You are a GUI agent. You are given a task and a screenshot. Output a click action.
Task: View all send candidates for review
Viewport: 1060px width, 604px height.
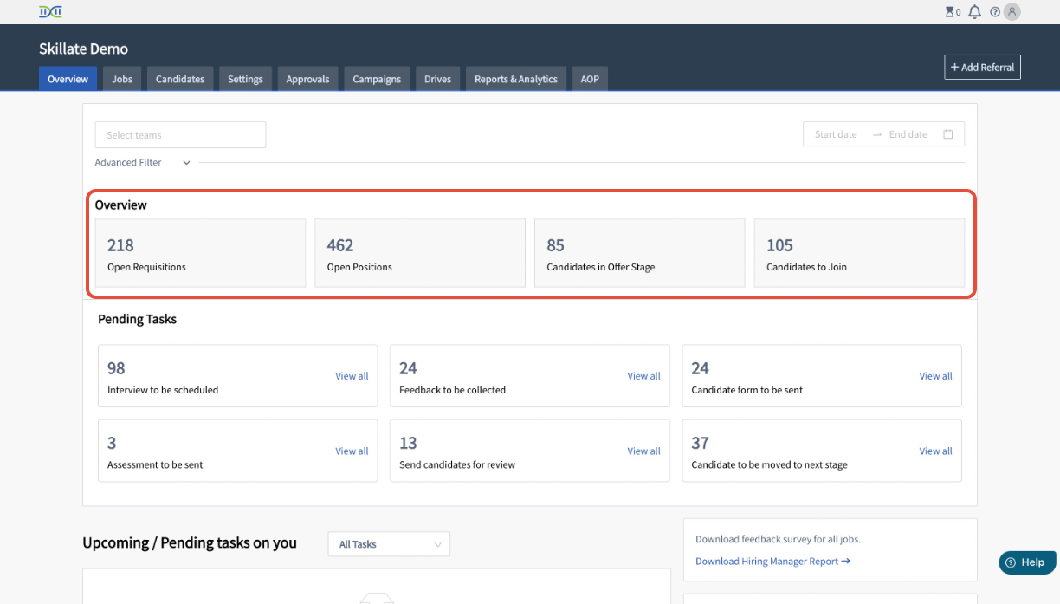point(643,451)
